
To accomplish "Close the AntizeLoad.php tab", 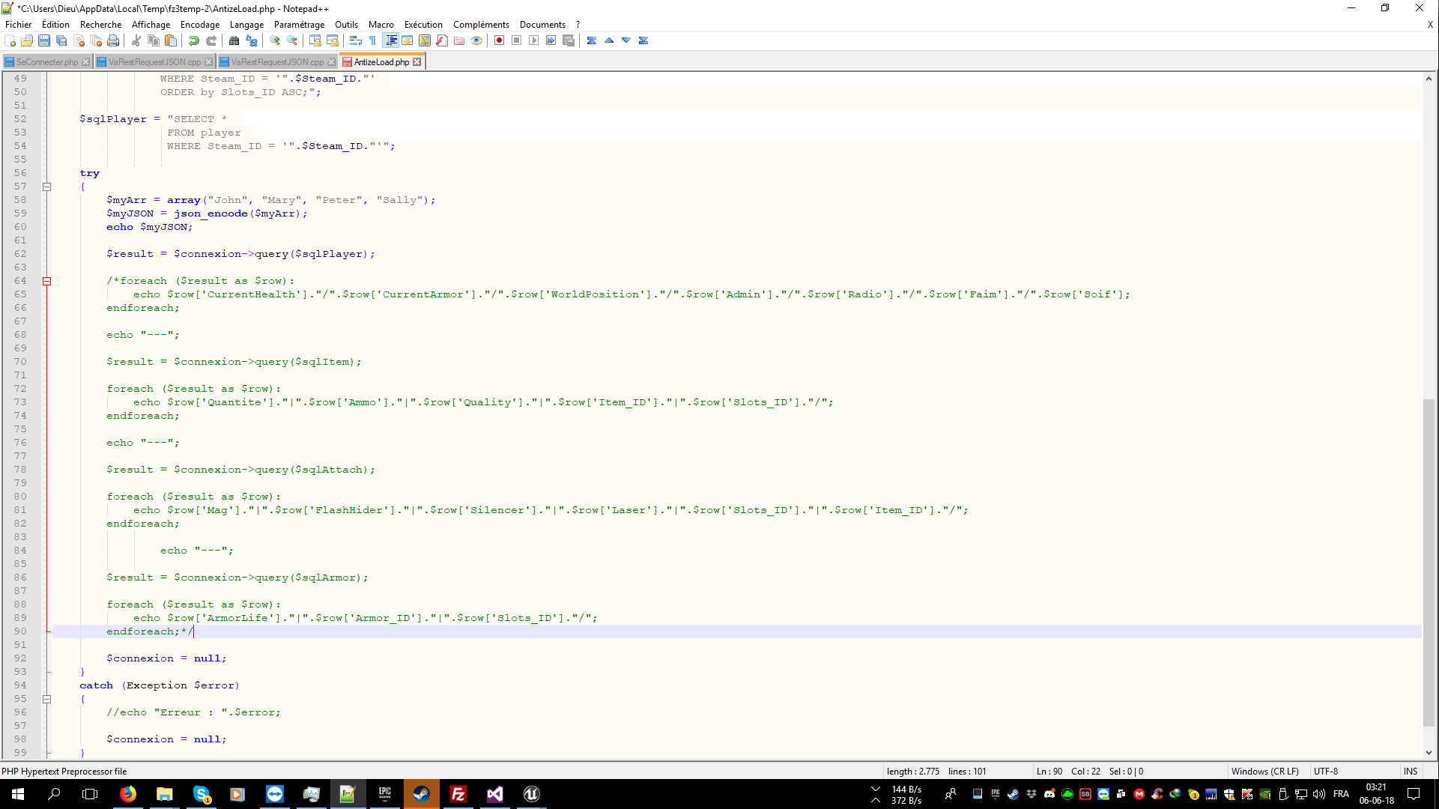I will pos(417,61).
